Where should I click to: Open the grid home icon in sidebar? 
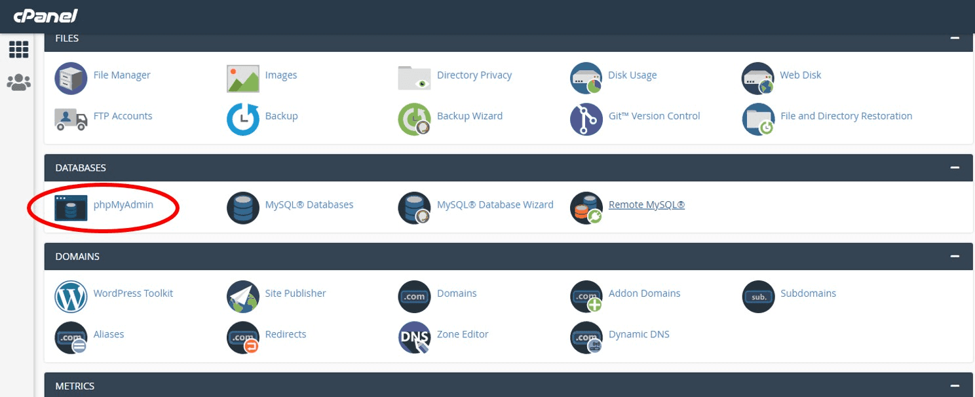(18, 49)
